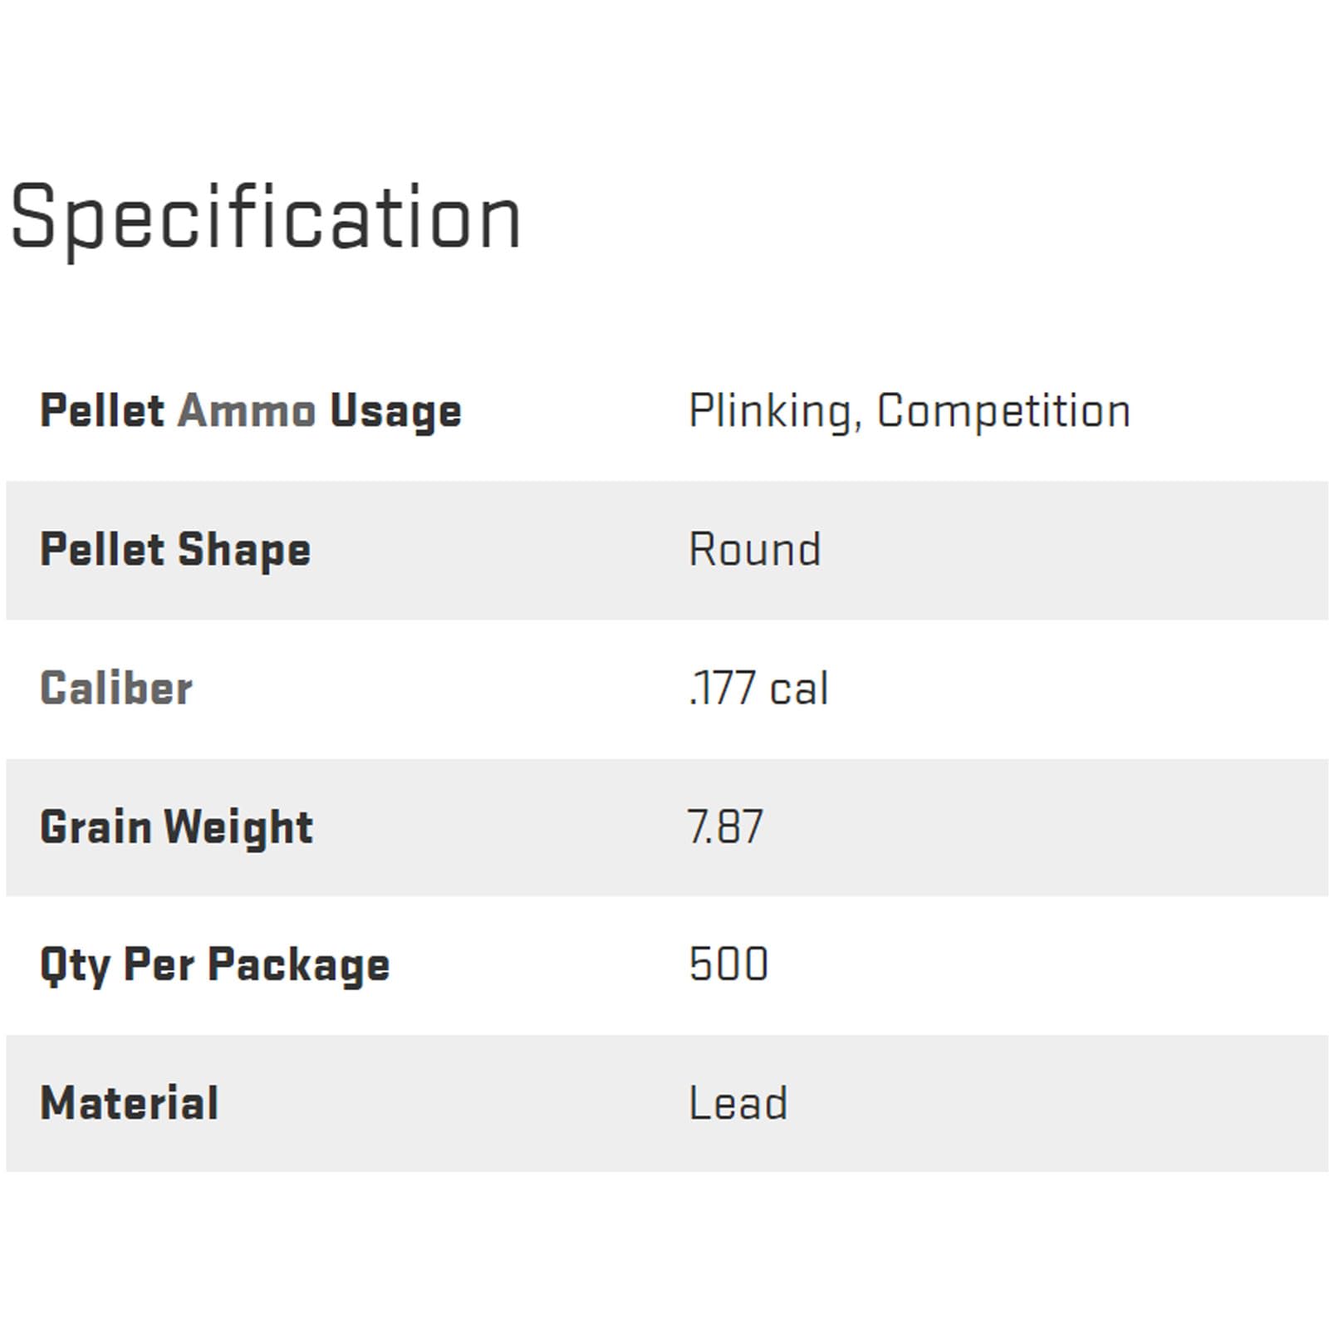Select the Caliber label
This screenshot has height=1329, width=1329.
(116, 689)
